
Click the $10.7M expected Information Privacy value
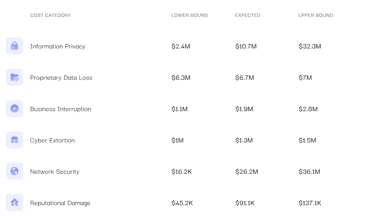[246, 47]
